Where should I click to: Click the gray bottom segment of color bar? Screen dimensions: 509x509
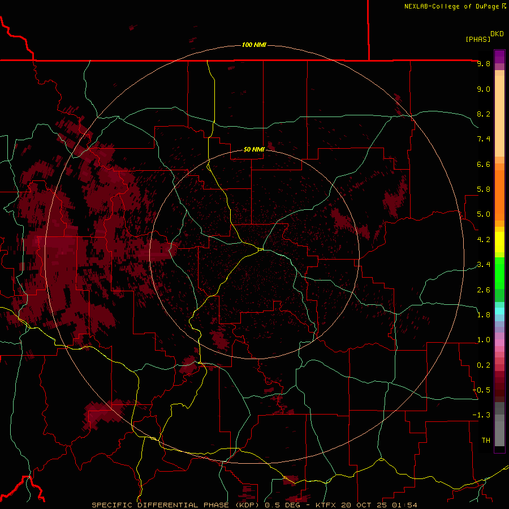click(499, 433)
